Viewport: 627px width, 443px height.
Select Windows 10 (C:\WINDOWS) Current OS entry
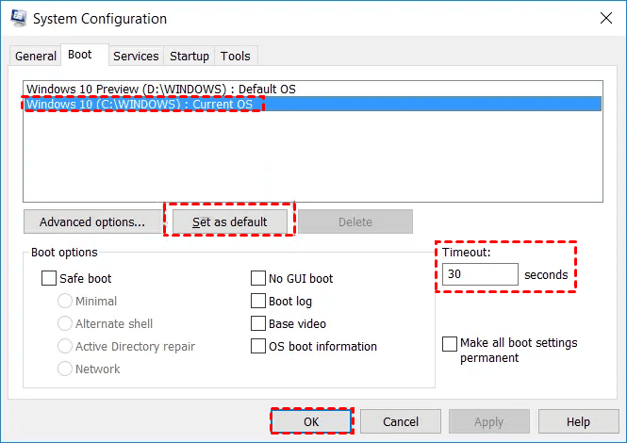[313, 104]
